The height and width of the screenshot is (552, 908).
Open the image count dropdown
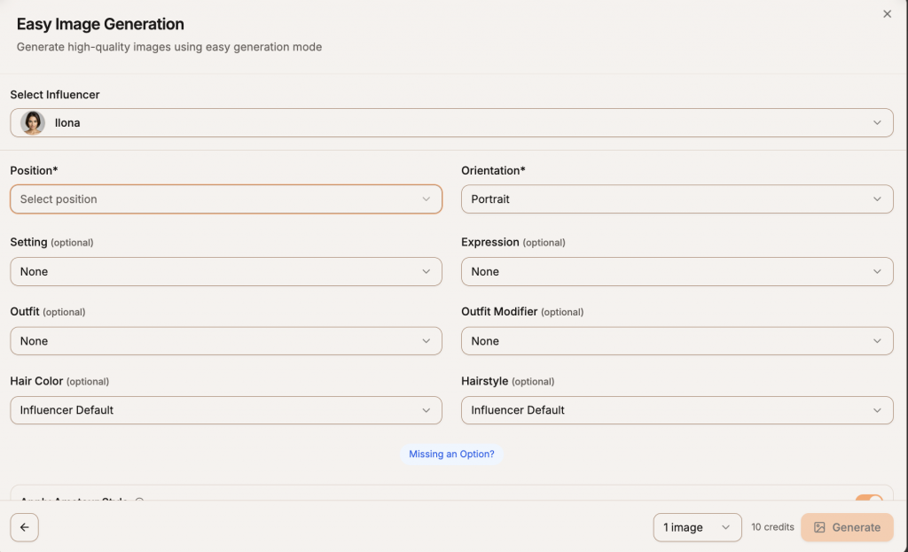697,527
